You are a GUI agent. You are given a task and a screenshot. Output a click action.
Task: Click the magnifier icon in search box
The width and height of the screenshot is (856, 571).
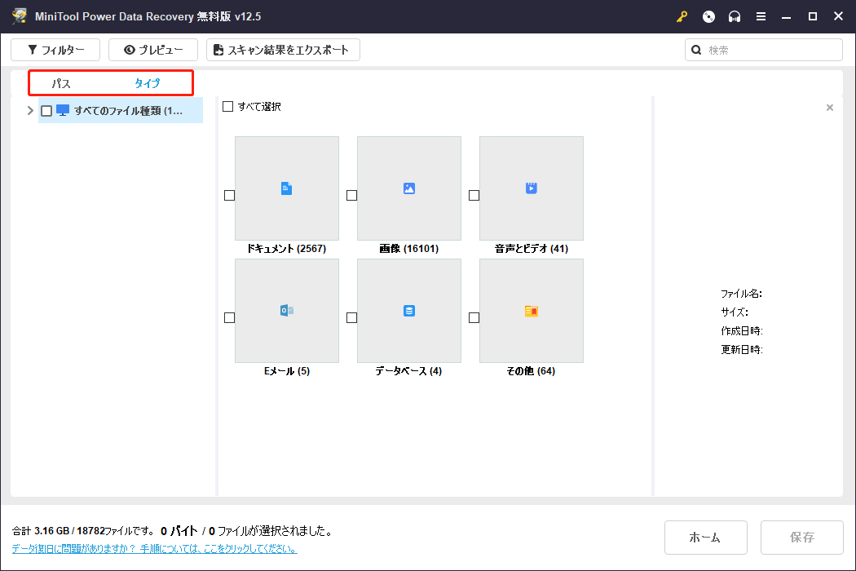696,51
